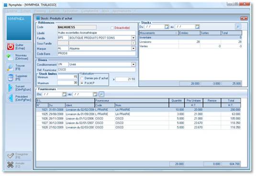This screenshot has width=256, height=176.
Task: Click the valuation price field 21.59
Action: 125,79
